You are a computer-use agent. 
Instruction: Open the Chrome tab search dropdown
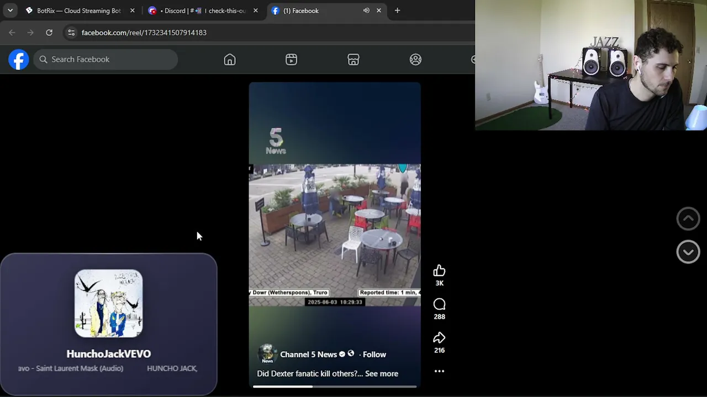pyautogui.click(x=10, y=10)
